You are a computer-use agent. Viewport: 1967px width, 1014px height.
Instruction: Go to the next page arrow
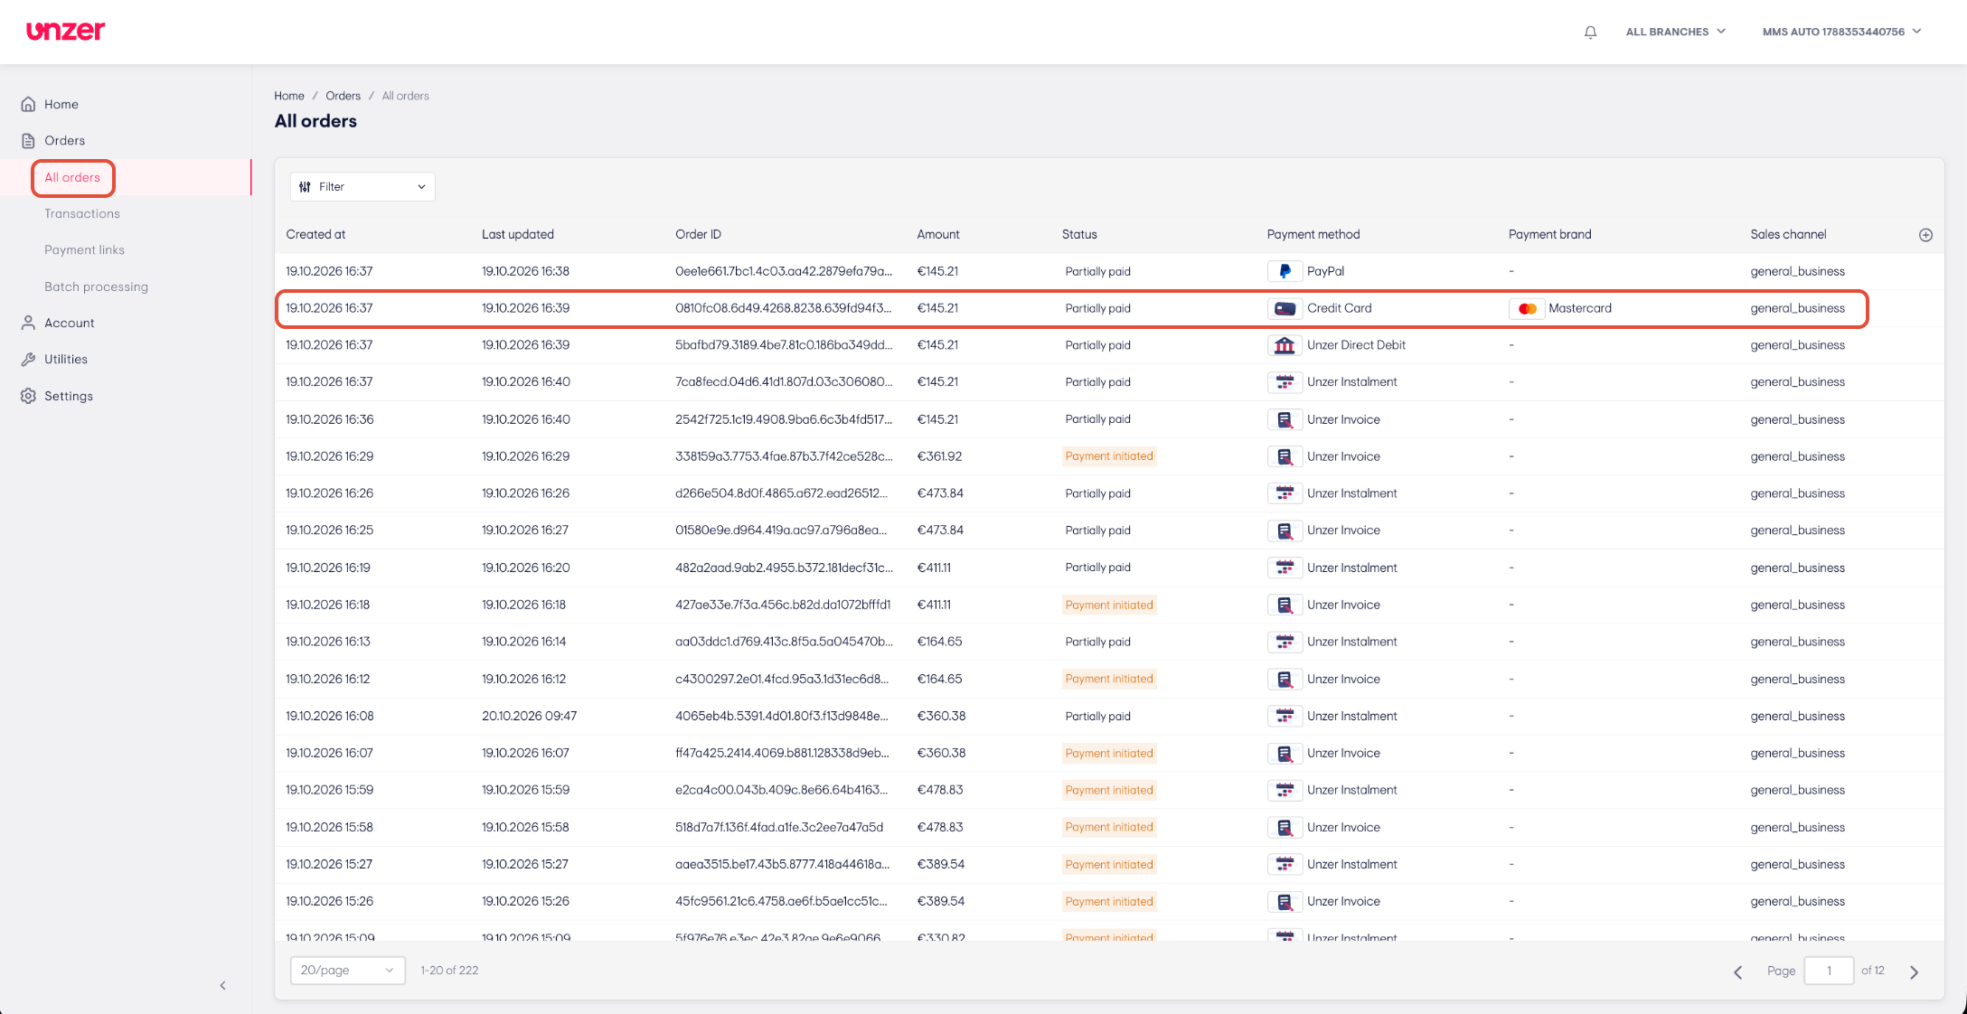1914,972
